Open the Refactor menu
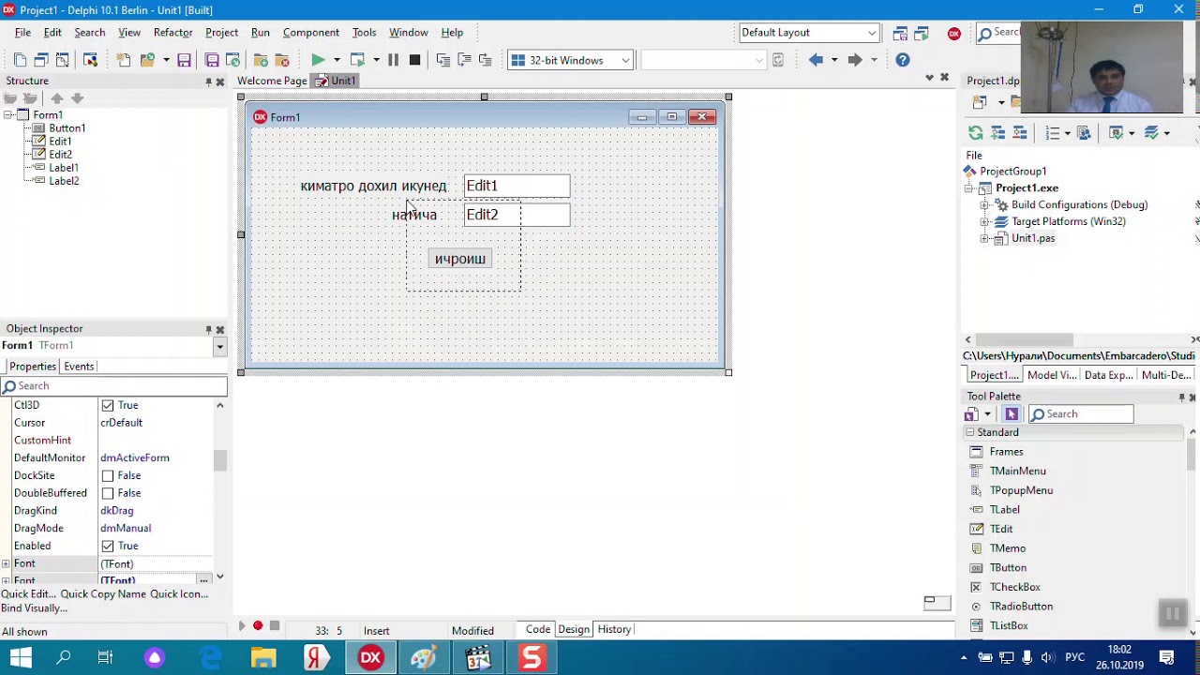Image resolution: width=1200 pixels, height=675 pixels. (x=172, y=33)
